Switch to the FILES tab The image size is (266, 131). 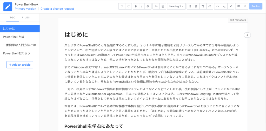coord(26,17)
